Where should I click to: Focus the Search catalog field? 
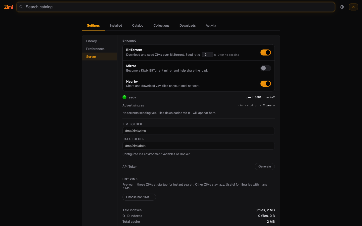point(176,7)
